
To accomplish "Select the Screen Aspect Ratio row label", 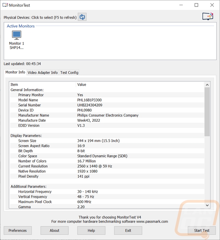I will (x=34, y=146).
